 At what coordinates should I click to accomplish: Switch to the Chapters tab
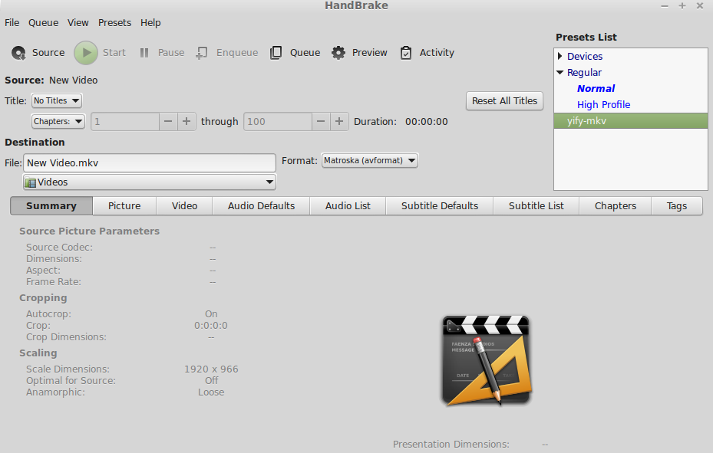(x=616, y=206)
